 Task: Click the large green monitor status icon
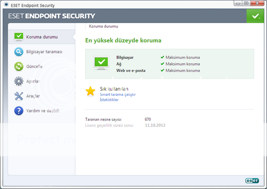pos(101,63)
